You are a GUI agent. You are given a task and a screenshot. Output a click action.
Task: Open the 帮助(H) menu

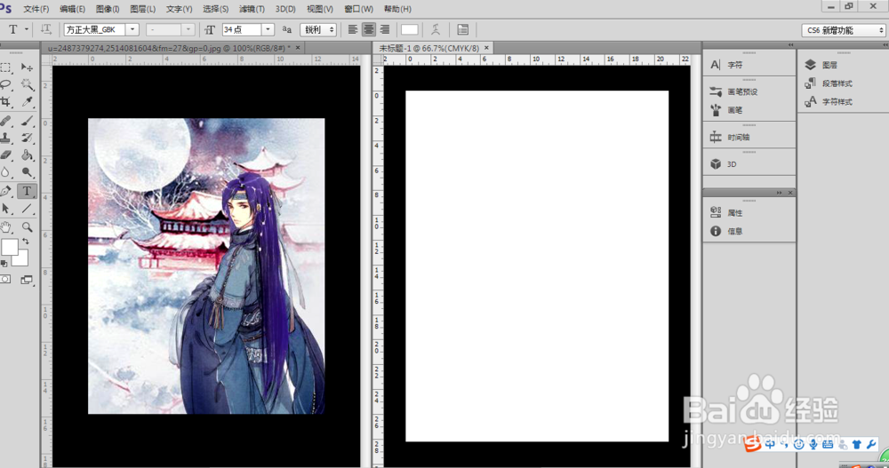pos(397,9)
